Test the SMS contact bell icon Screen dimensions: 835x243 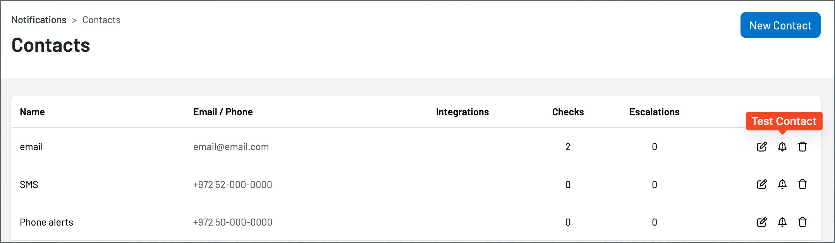(782, 184)
